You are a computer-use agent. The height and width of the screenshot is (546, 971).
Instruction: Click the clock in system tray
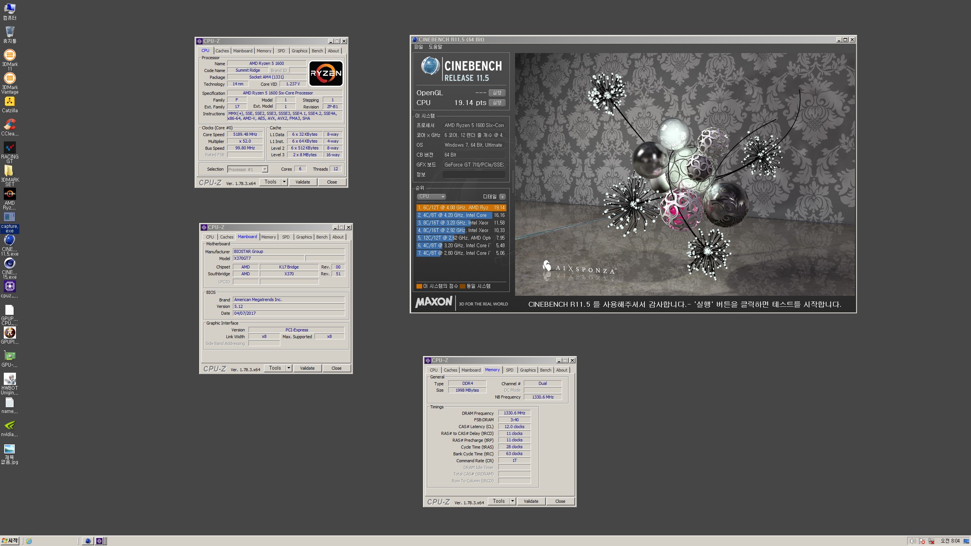(950, 541)
